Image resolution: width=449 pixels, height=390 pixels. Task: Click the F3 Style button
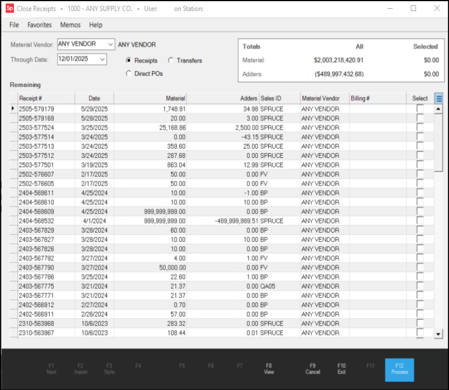[x=109, y=369]
